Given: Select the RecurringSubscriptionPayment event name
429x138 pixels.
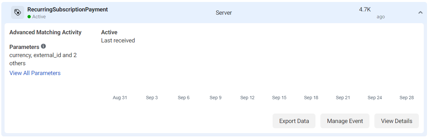Looking at the screenshot, I should [x=68, y=9].
